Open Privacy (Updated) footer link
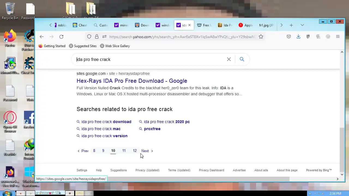The height and width of the screenshot is (196, 349). (x=148, y=170)
